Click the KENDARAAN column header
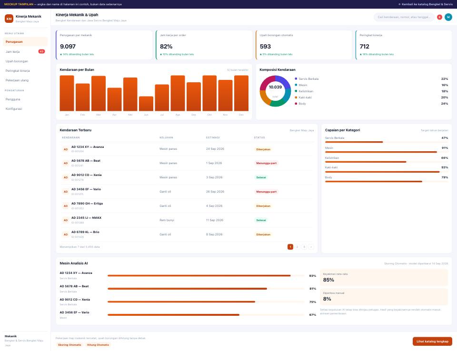The width and height of the screenshot is (457, 351). pos(71,137)
